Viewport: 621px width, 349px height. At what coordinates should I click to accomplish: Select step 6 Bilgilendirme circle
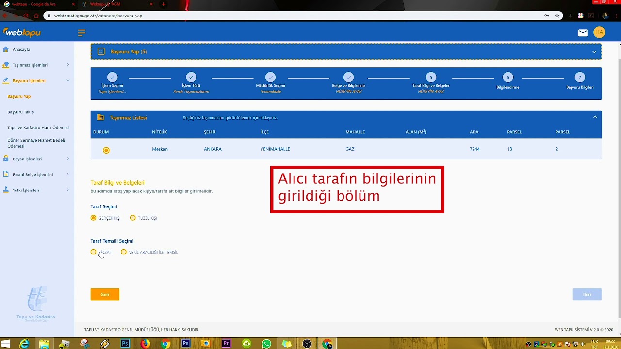click(507, 77)
